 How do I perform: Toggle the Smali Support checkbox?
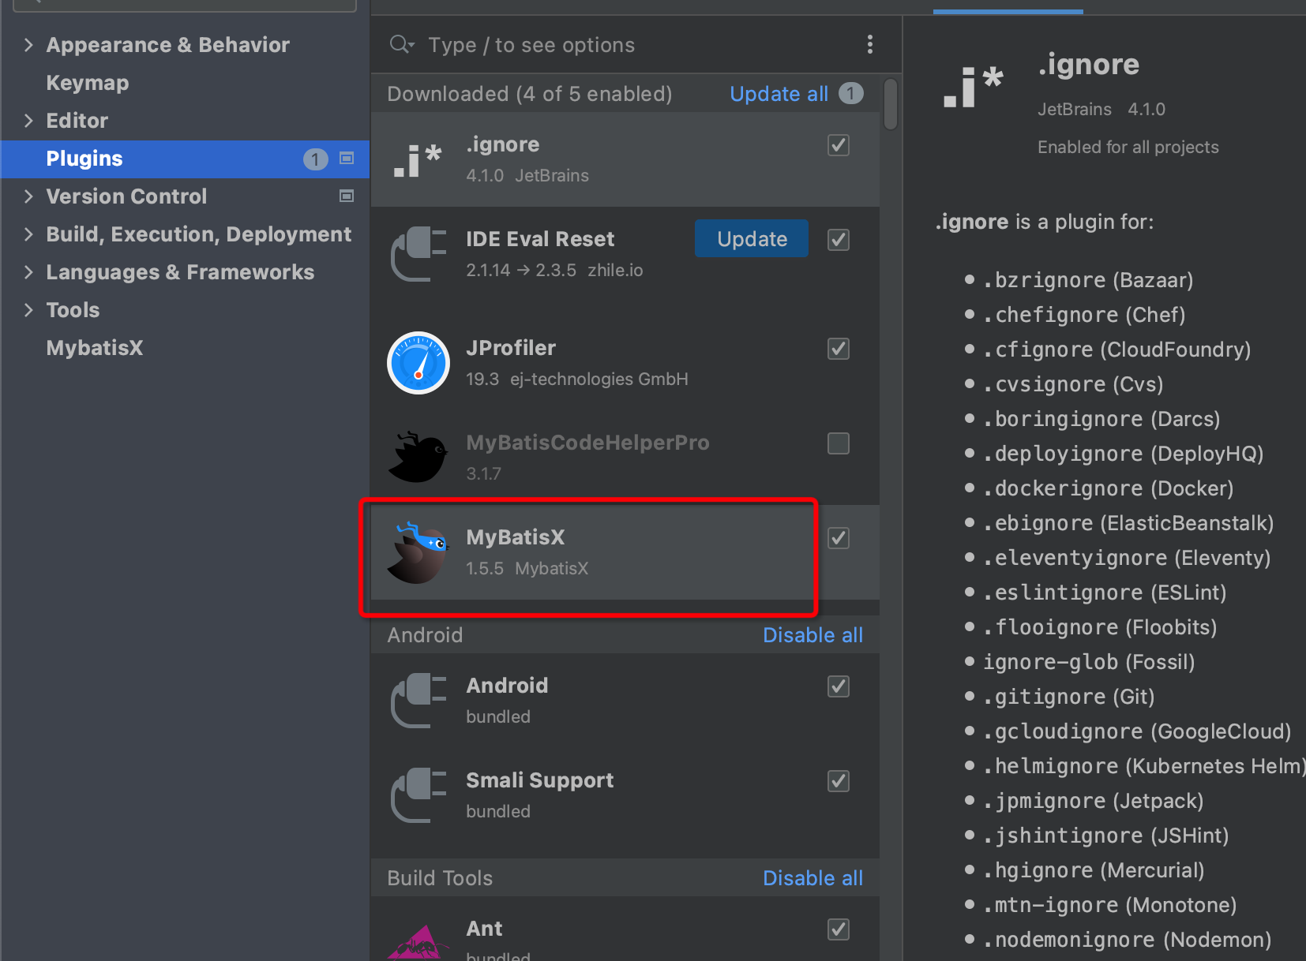click(839, 781)
